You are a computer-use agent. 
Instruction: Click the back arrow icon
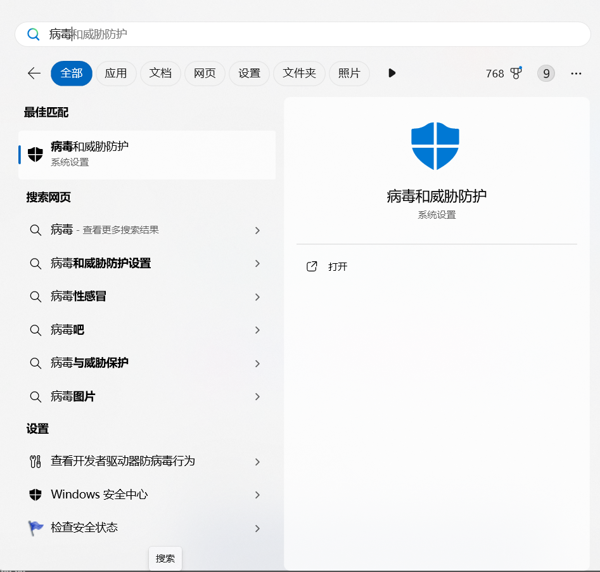click(x=34, y=73)
